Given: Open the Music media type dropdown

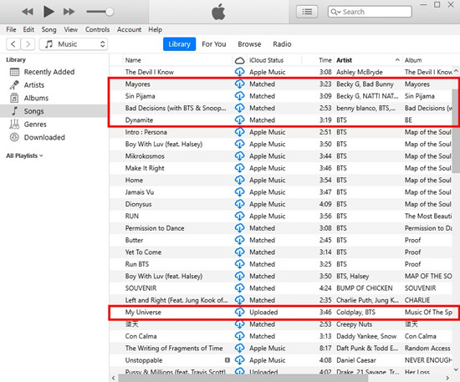Looking at the screenshot, I should pos(74,44).
